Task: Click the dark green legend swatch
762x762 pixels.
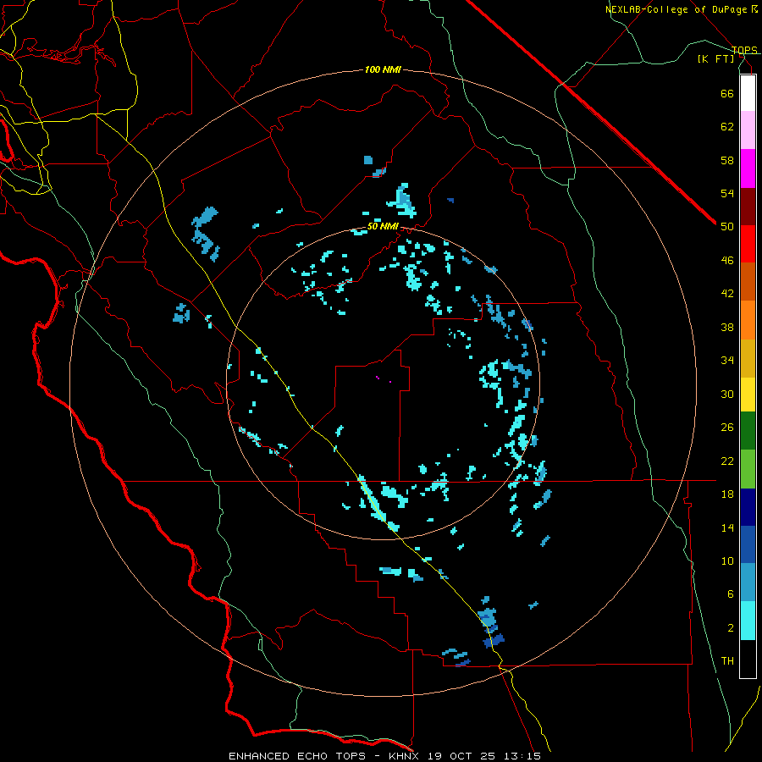Action: (748, 430)
